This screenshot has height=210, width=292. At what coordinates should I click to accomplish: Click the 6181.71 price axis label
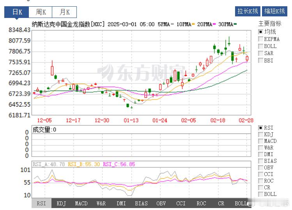[x=19, y=115]
